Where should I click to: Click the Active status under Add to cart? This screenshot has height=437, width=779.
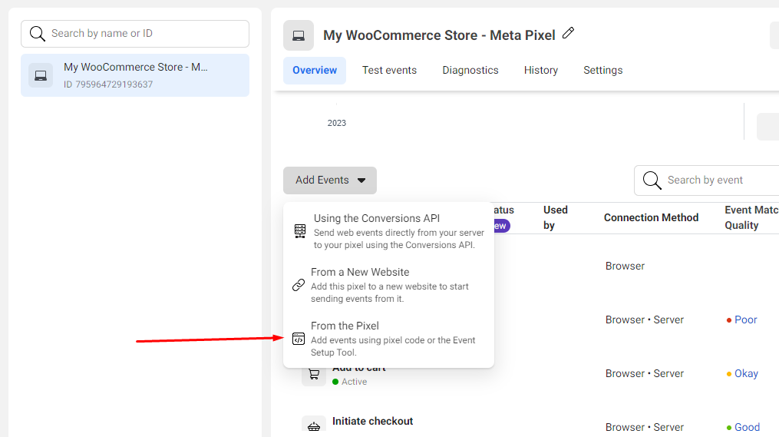pos(349,382)
